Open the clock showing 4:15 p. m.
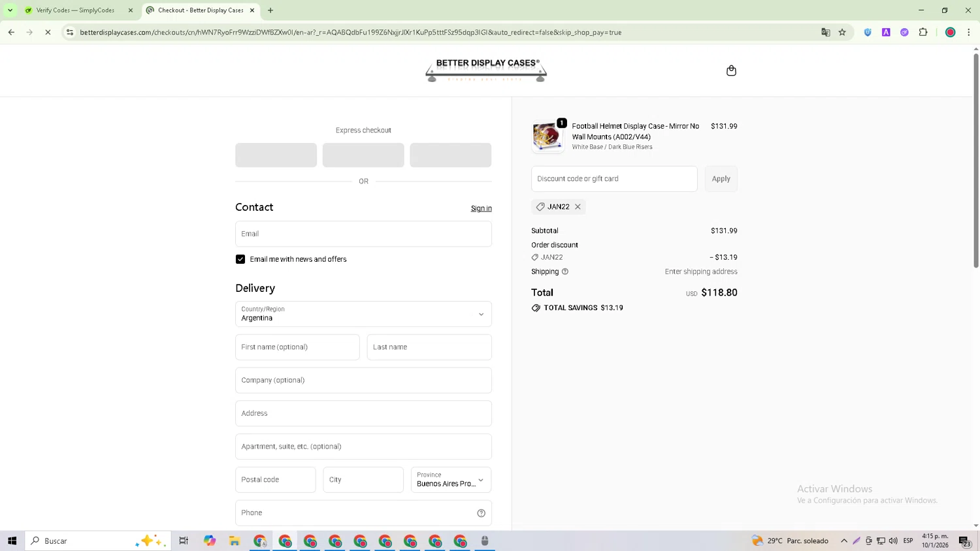Image resolution: width=980 pixels, height=551 pixels. 935,541
